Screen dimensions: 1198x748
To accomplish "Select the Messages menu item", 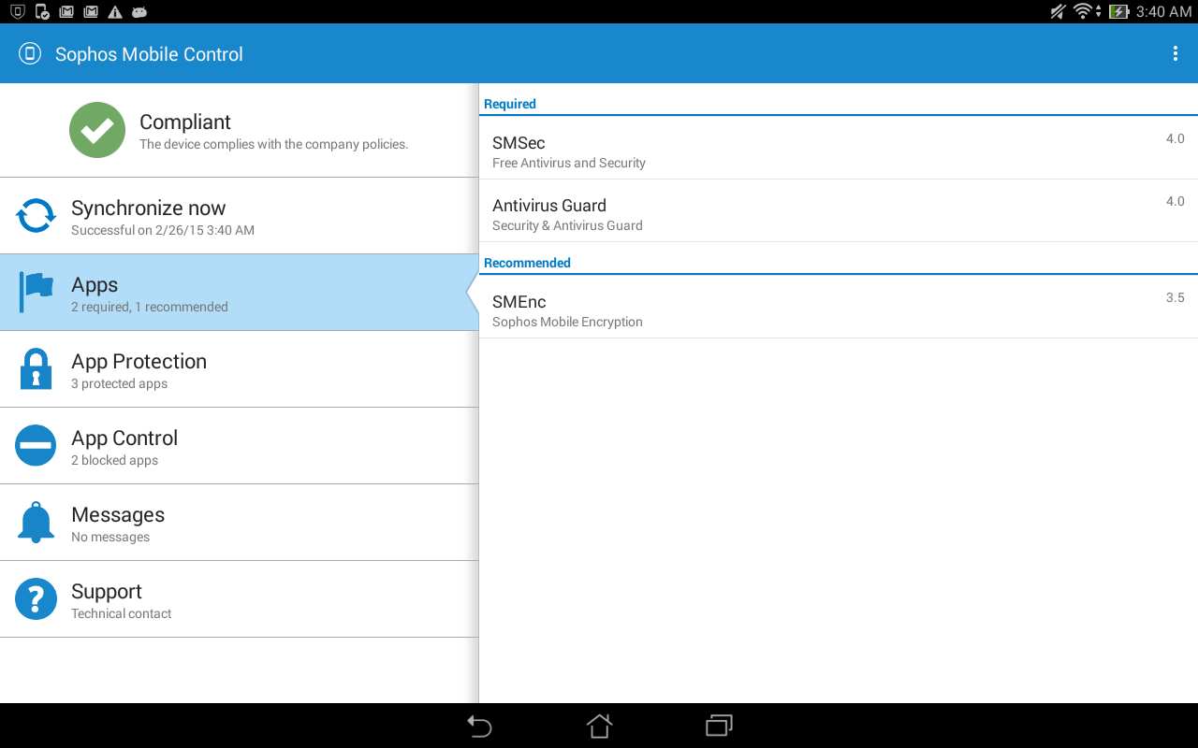I will click(239, 523).
